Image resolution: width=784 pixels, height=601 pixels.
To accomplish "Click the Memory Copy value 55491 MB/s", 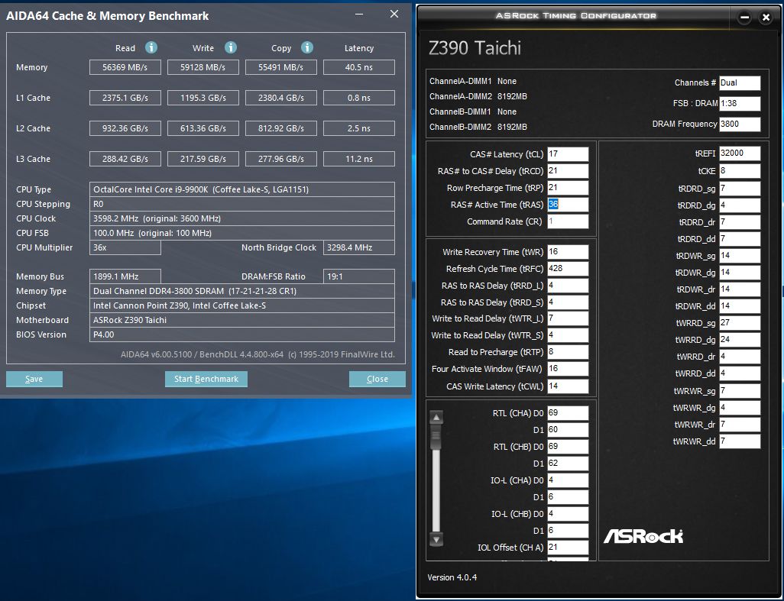I will tap(281, 67).
